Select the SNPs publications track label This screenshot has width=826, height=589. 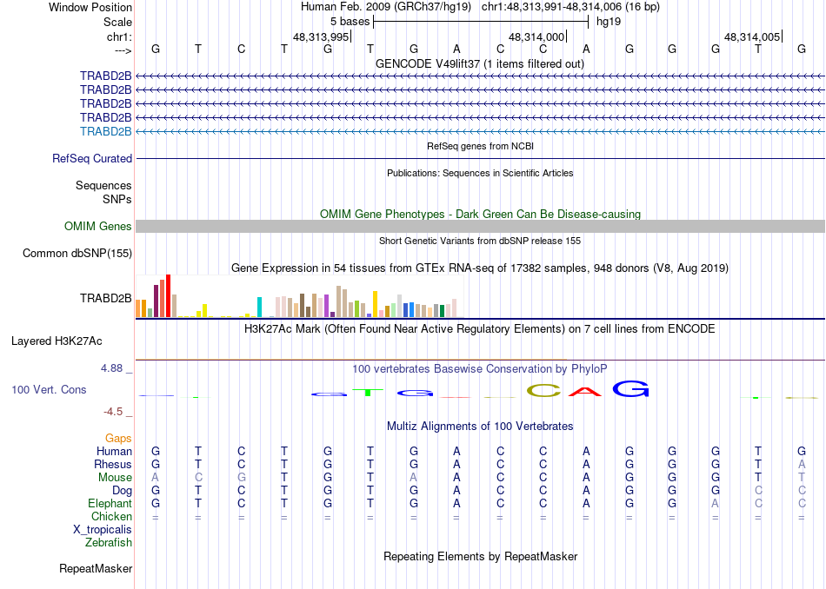tap(117, 199)
